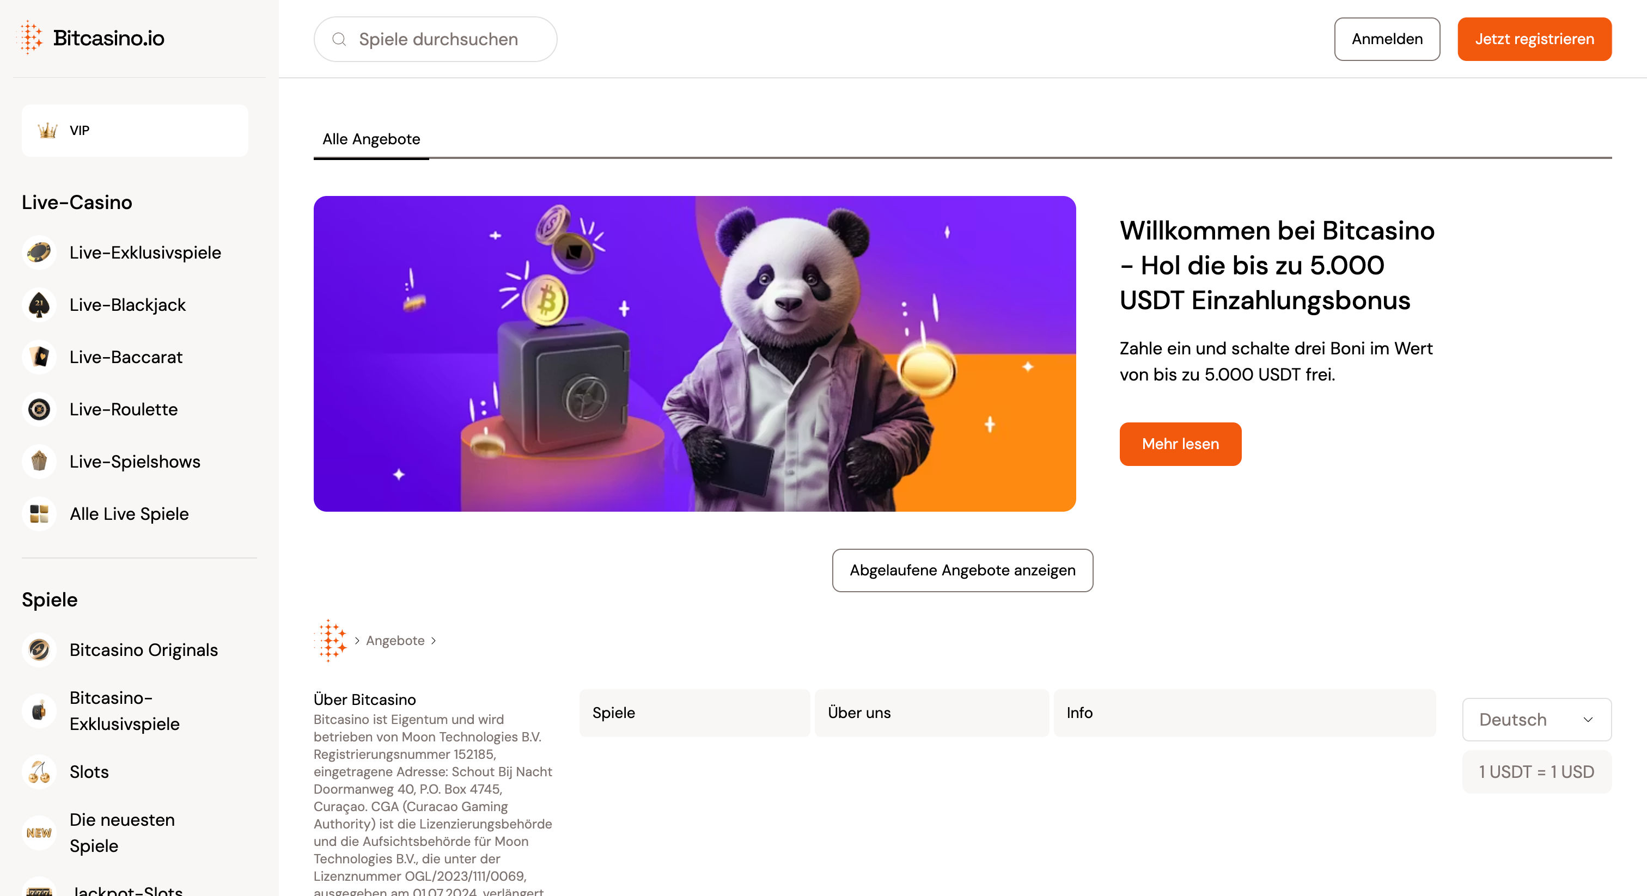Open the Alle Live Spiele grid icon
This screenshot has height=896, width=1647.
click(x=39, y=514)
